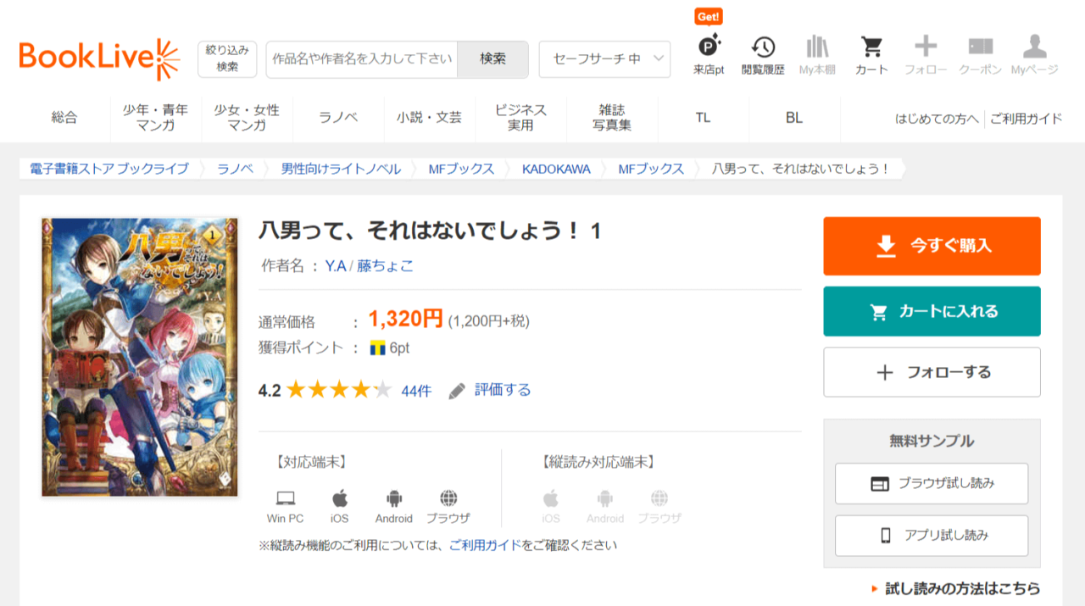This screenshot has height=606, width=1085.
Task: Open 男性向けライトノベル breadcrumb link
Action: tap(341, 169)
